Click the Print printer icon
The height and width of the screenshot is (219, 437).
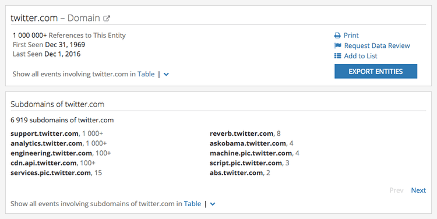click(337, 36)
